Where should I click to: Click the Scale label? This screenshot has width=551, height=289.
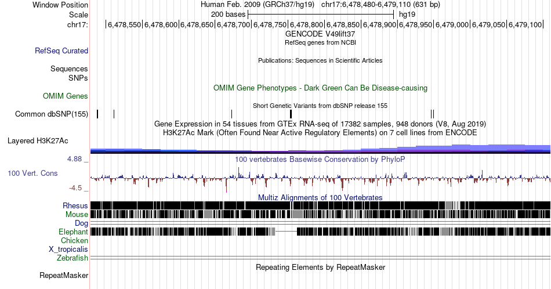point(78,15)
